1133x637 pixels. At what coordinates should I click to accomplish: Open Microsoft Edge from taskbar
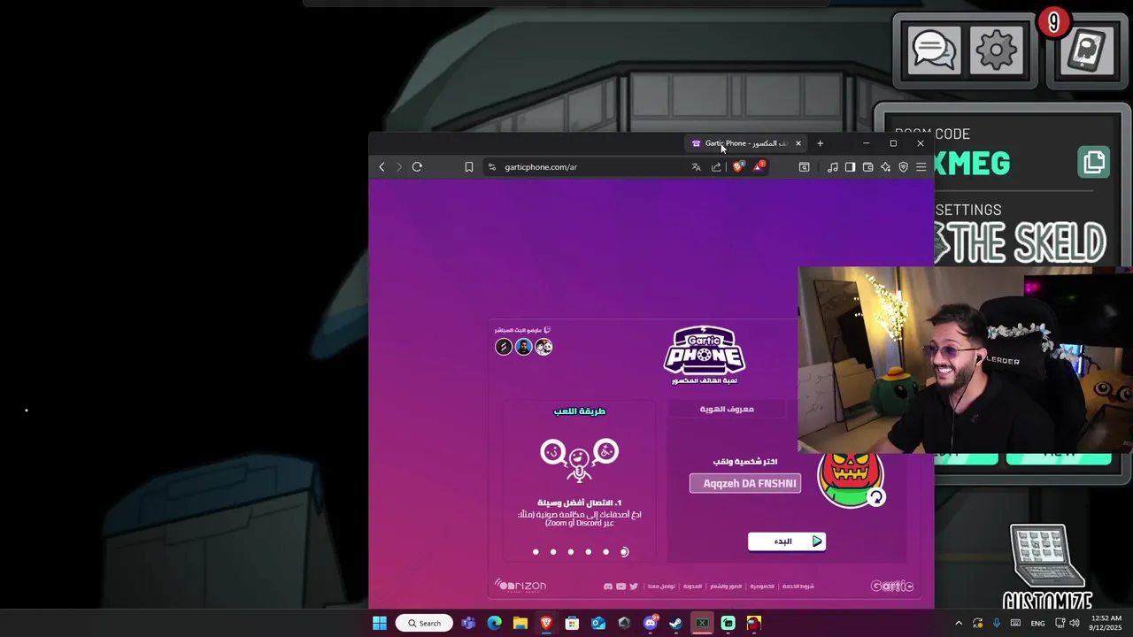click(494, 623)
